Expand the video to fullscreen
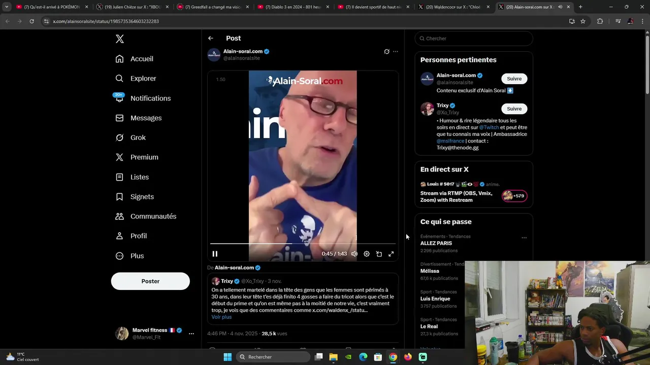Image resolution: width=650 pixels, height=365 pixels. click(391, 254)
